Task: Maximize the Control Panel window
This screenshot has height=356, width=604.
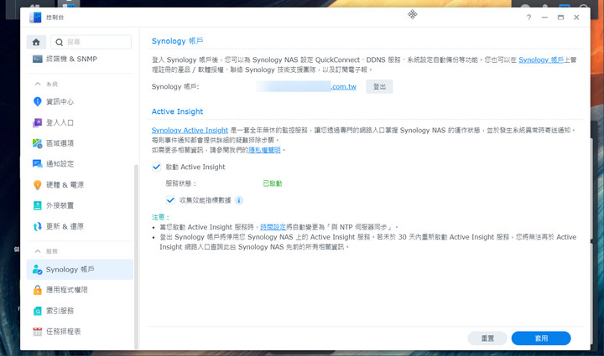Action: point(561,18)
